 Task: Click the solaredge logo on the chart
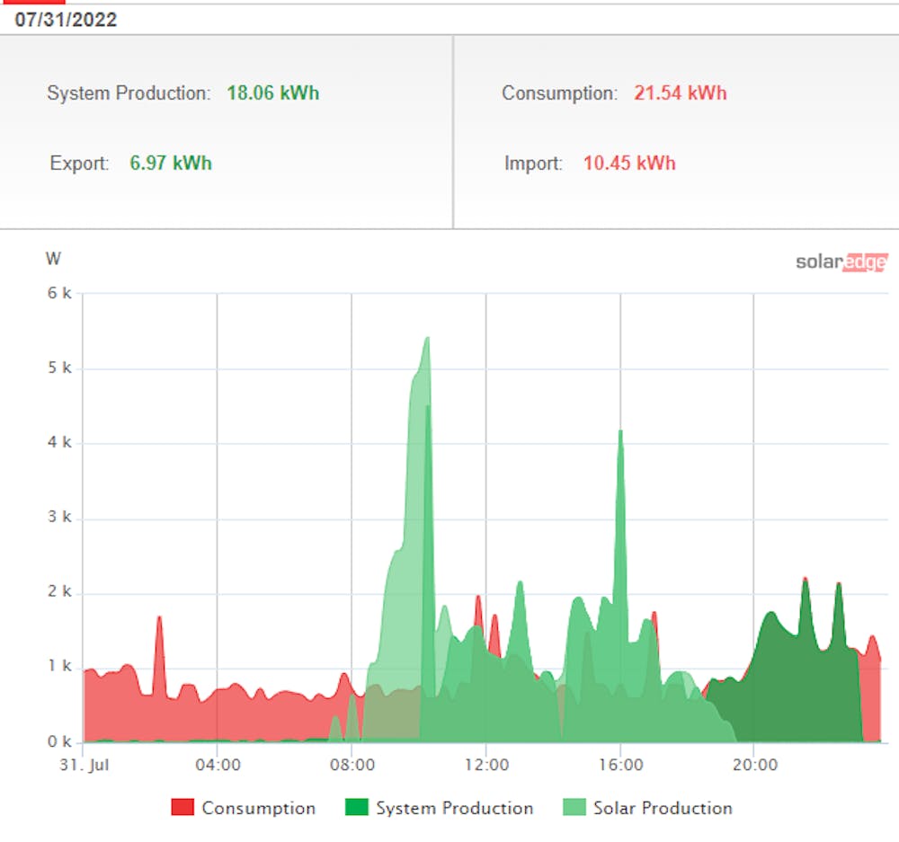(x=841, y=261)
